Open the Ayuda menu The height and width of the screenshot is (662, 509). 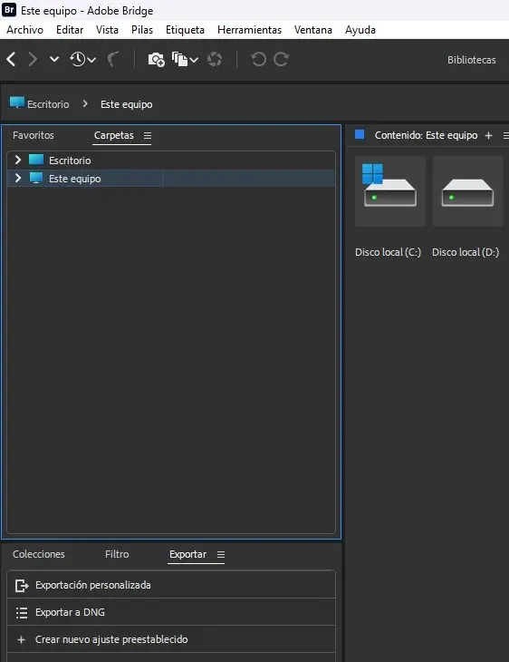pos(360,30)
